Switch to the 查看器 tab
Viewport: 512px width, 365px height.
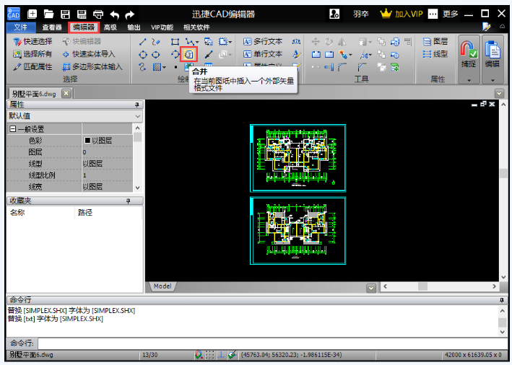(52, 27)
